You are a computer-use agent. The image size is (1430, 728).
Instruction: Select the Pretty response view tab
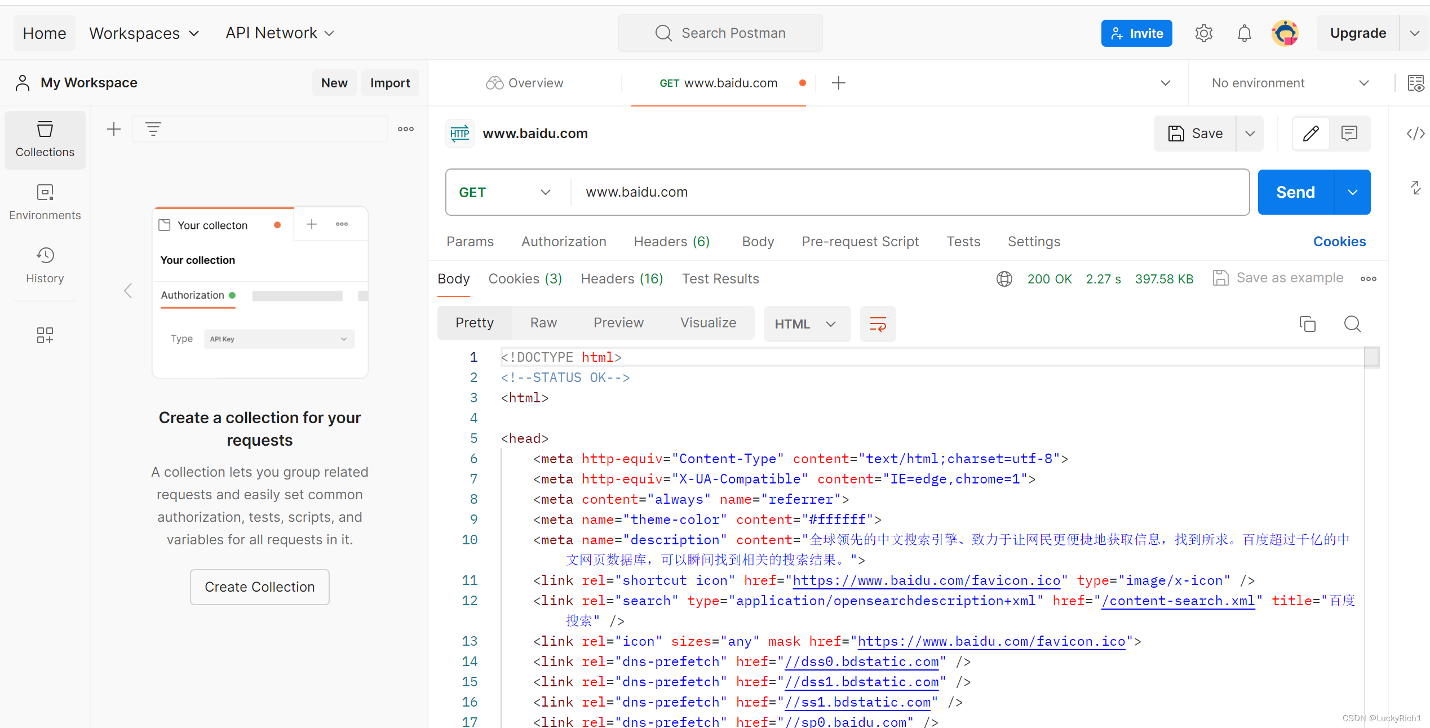click(475, 322)
